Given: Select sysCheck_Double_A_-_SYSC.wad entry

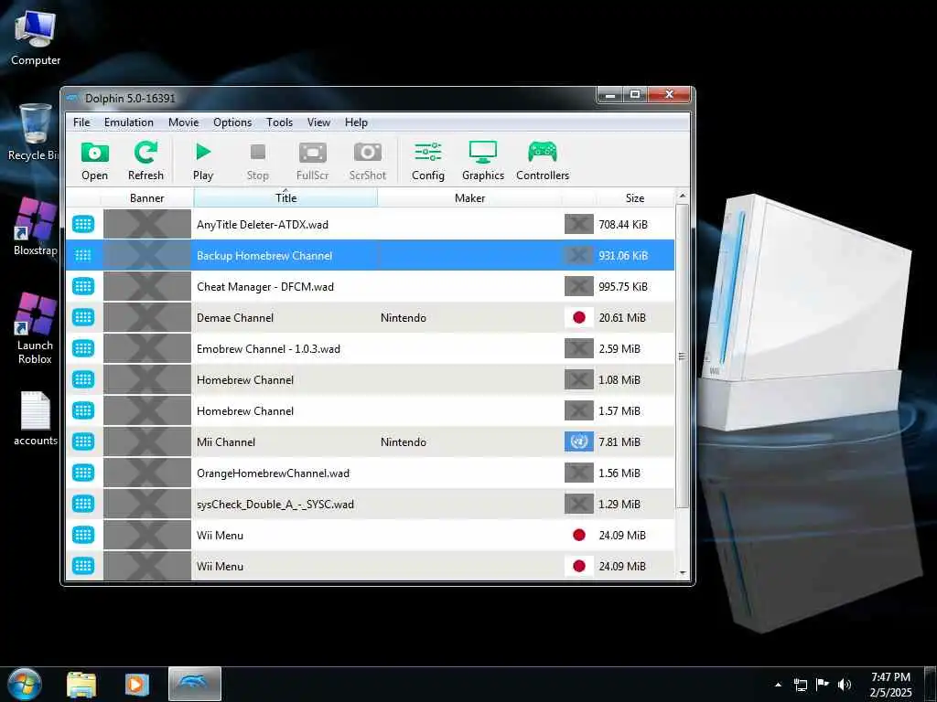Looking at the screenshot, I should 370,504.
